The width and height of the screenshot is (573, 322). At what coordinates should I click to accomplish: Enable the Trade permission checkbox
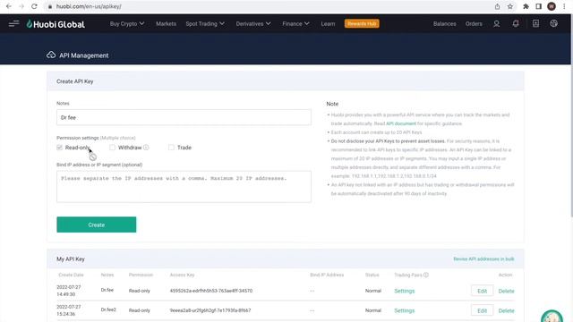(171, 148)
